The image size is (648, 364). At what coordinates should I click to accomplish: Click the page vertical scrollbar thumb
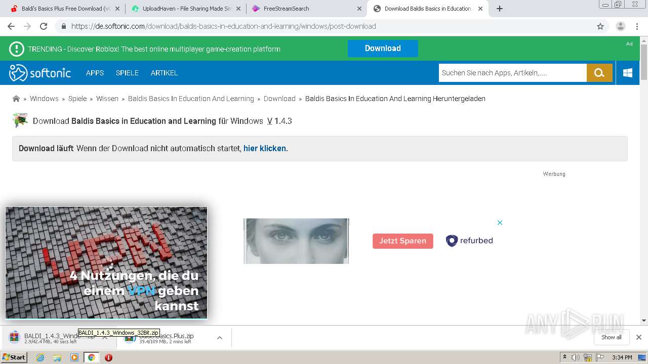(644, 62)
